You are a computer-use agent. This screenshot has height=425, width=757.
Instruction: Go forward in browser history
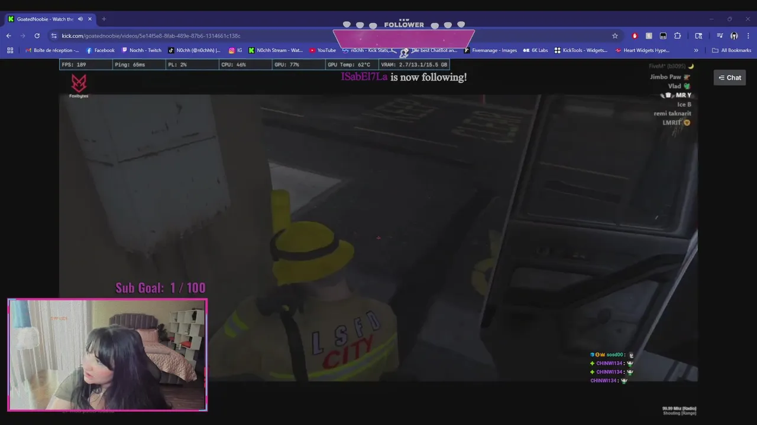coord(22,36)
